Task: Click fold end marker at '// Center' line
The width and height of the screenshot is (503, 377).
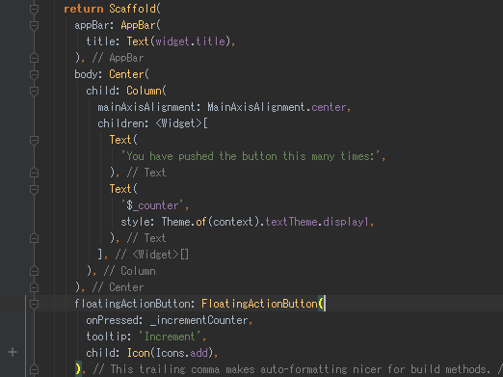Action: click(34, 287)
